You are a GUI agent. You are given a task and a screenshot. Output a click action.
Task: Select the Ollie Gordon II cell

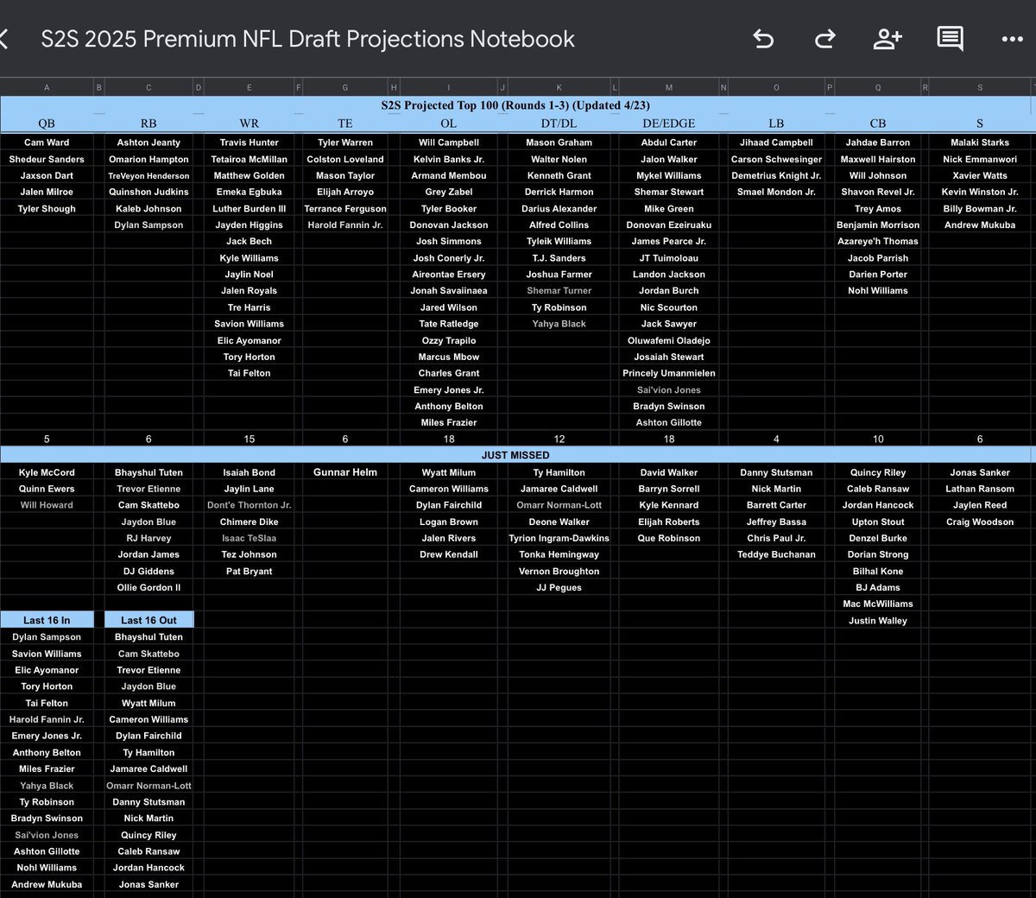(x=148, y=587)
